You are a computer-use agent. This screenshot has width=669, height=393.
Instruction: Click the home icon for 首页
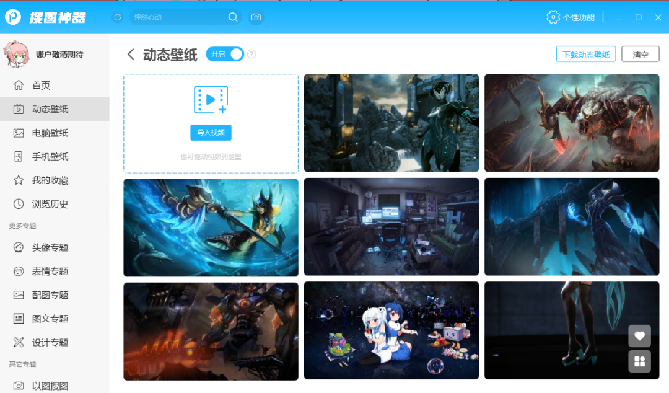[x=19, y=85]
